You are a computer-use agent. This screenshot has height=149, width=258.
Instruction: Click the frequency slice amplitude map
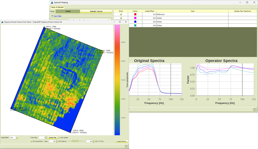click(57, 80)
